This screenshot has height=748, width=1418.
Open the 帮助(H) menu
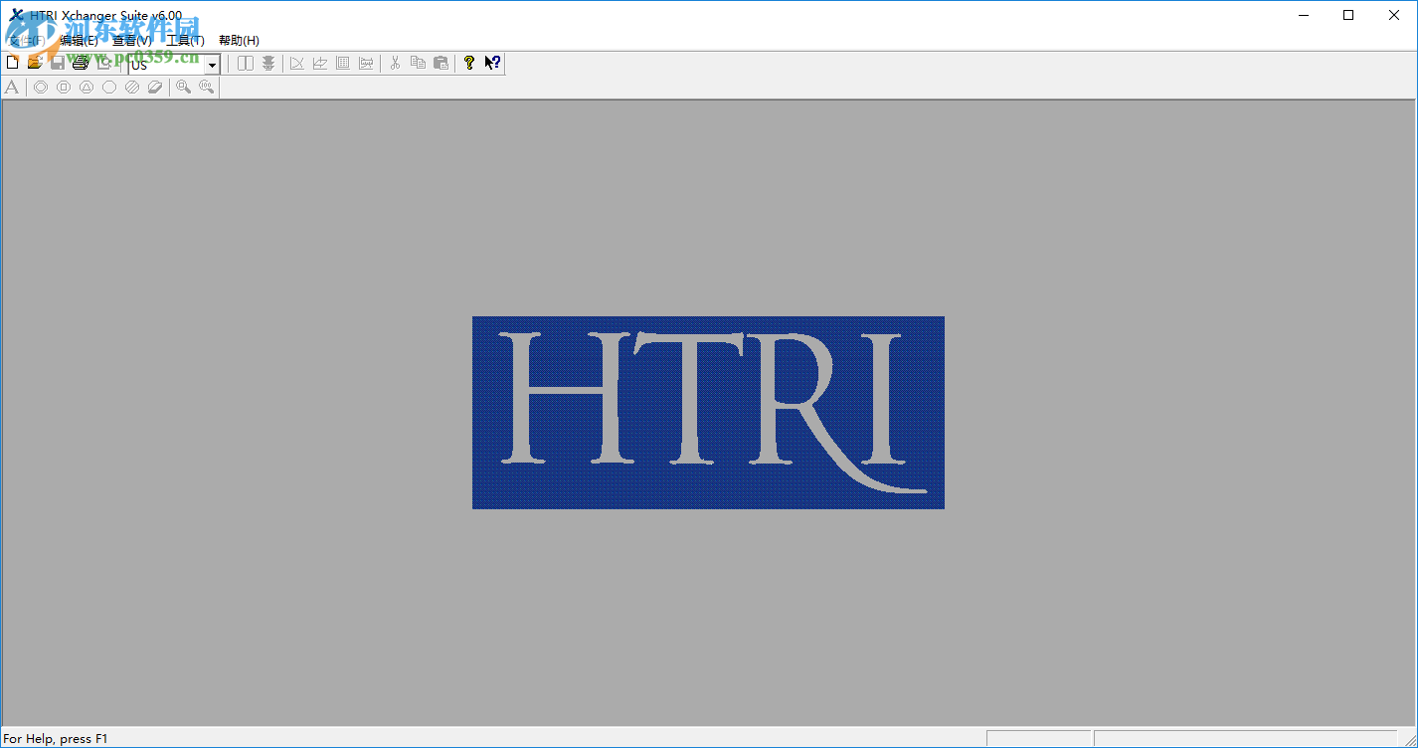[239, 40]
